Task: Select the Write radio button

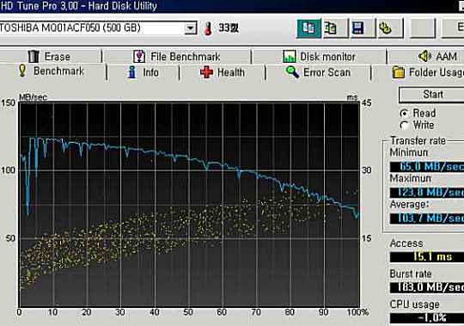Action: [404, 126]
